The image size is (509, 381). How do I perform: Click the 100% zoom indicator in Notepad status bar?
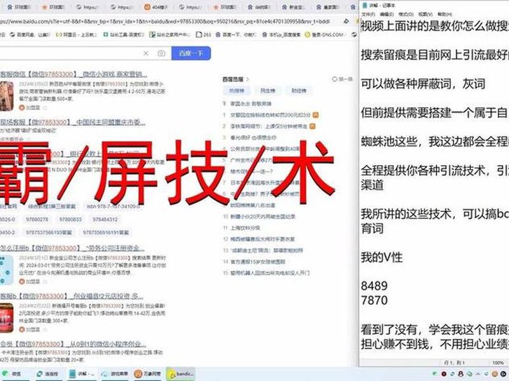click(x=498, y=363)
